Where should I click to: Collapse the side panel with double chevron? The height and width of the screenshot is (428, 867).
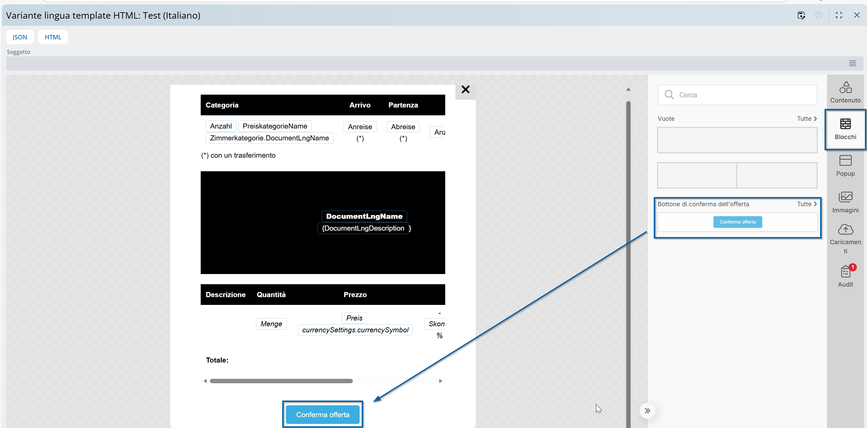647,411
